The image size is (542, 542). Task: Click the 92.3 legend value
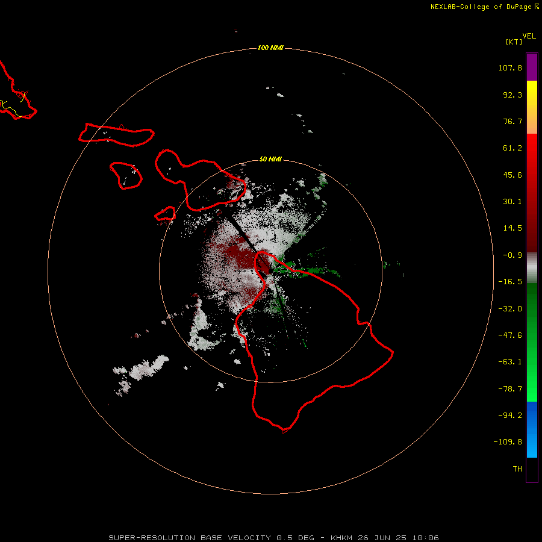[x=512, y=95]
